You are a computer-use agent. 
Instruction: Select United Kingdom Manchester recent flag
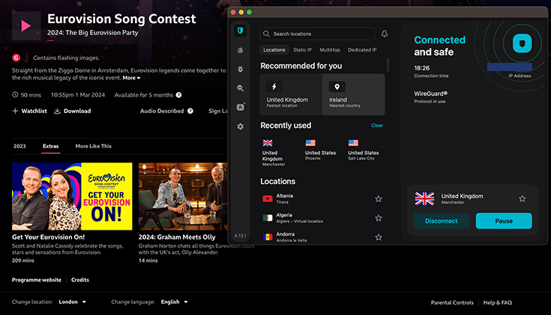click(x=268, y=143)
